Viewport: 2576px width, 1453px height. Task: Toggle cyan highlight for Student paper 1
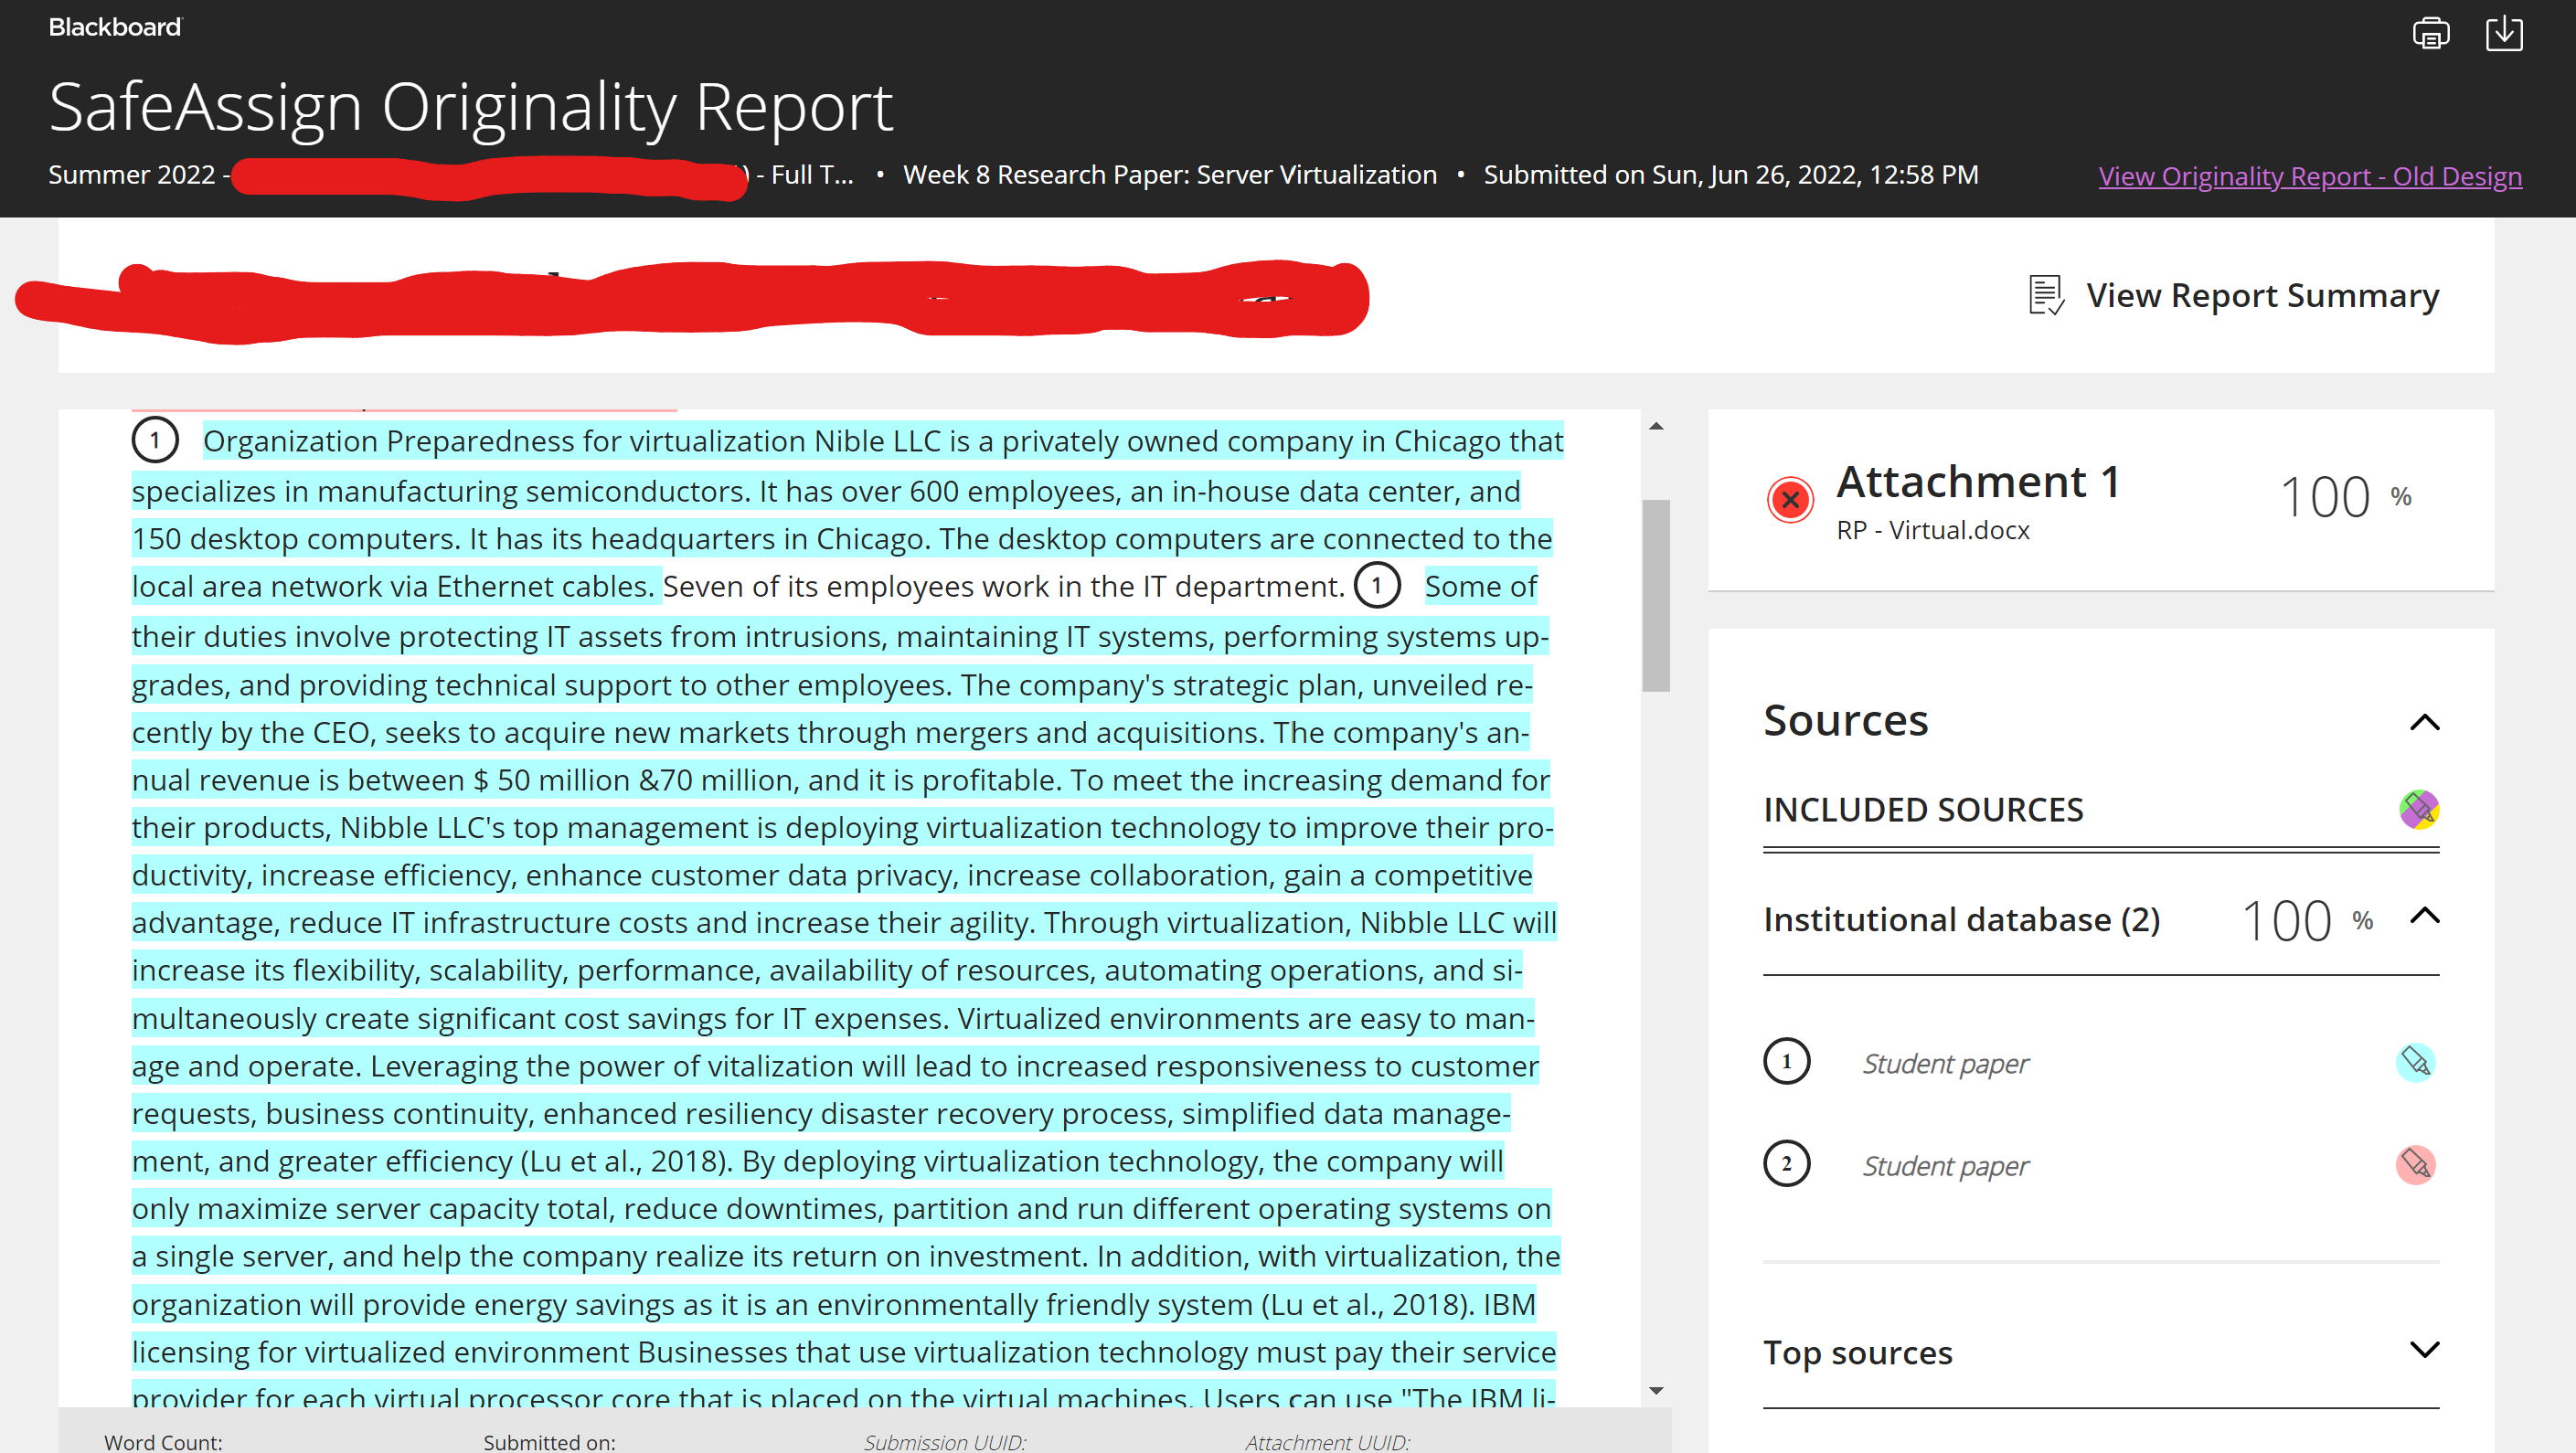(x=2415, y=1061)
